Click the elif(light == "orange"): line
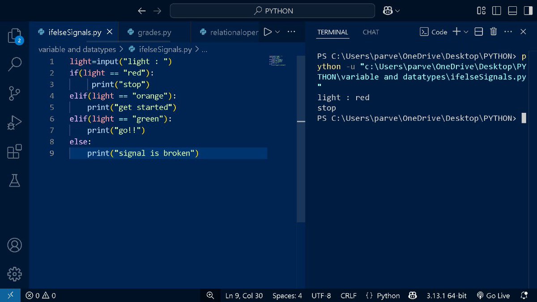Image resolution: width=537 pixels, height=302 pixels. coord(123,96)
